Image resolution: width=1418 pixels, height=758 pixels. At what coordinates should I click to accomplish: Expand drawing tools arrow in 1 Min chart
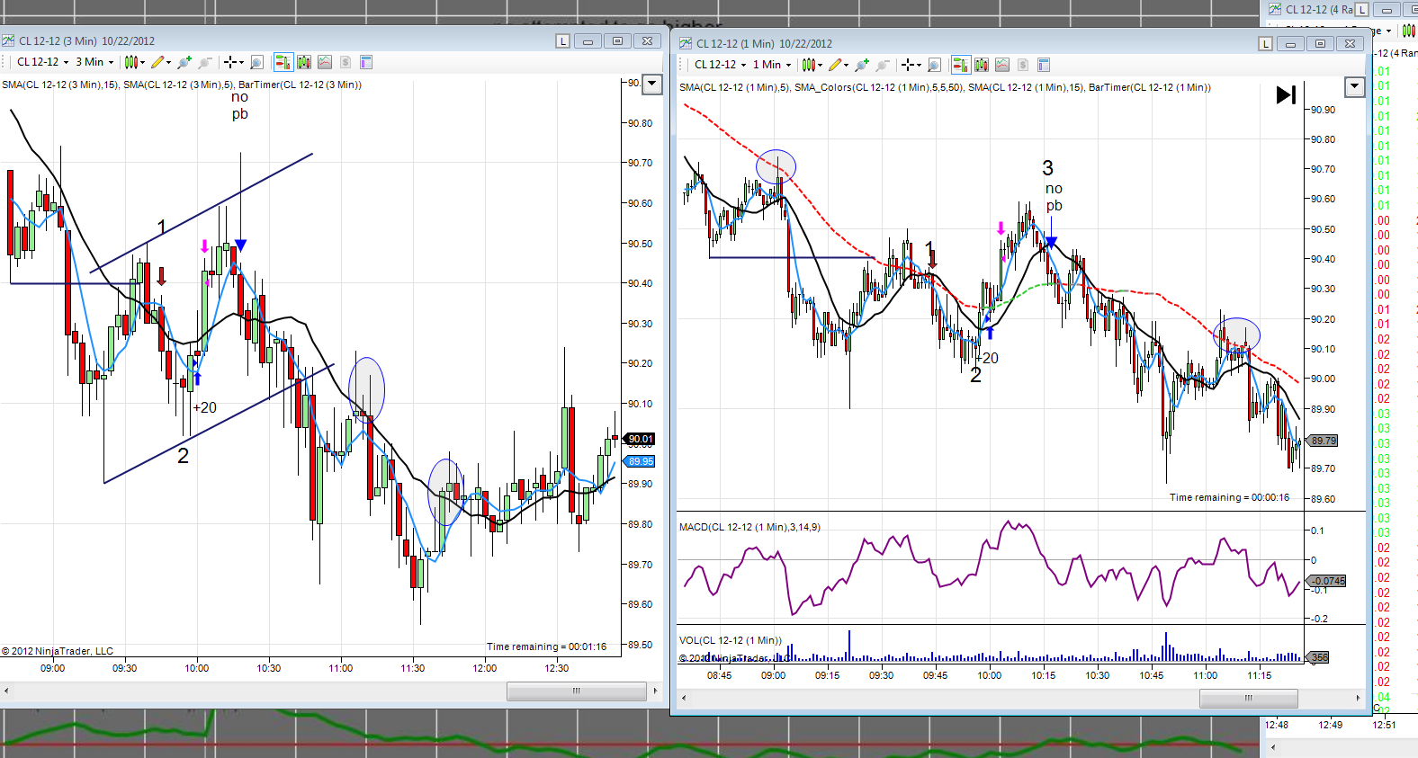pyautogui.click(x=846, y=66)
